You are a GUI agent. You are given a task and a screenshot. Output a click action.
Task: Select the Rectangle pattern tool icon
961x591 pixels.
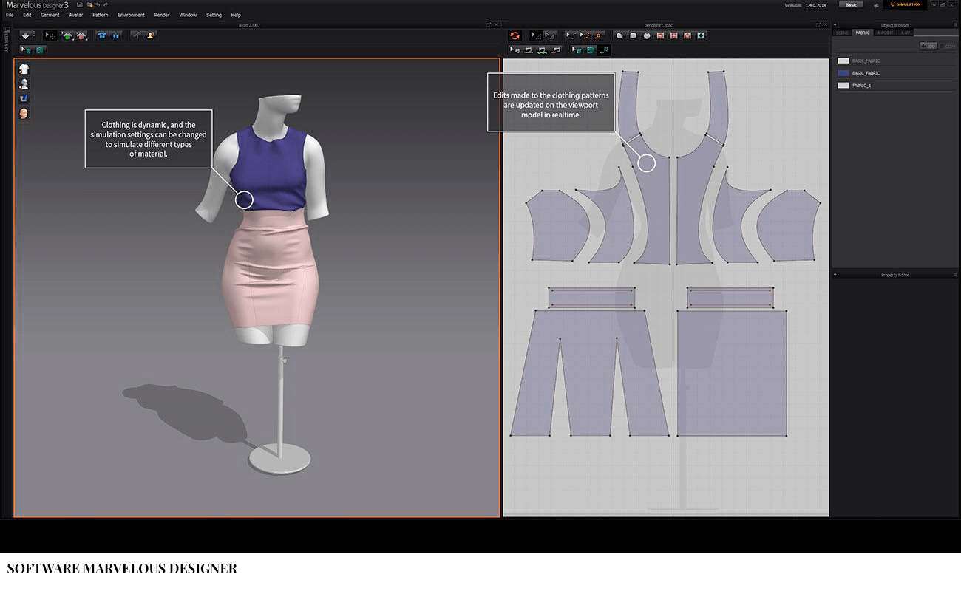(x=633, y=35)
